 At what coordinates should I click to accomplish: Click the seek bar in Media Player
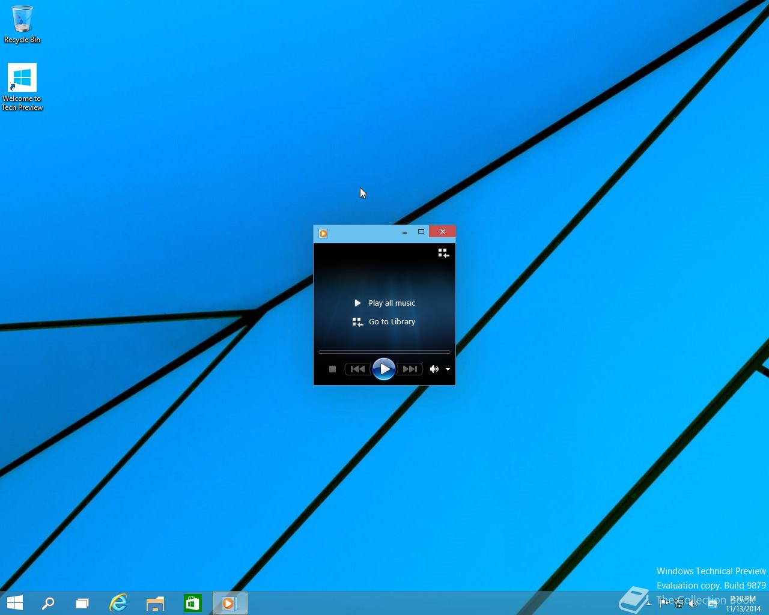[x=384, y=352]
